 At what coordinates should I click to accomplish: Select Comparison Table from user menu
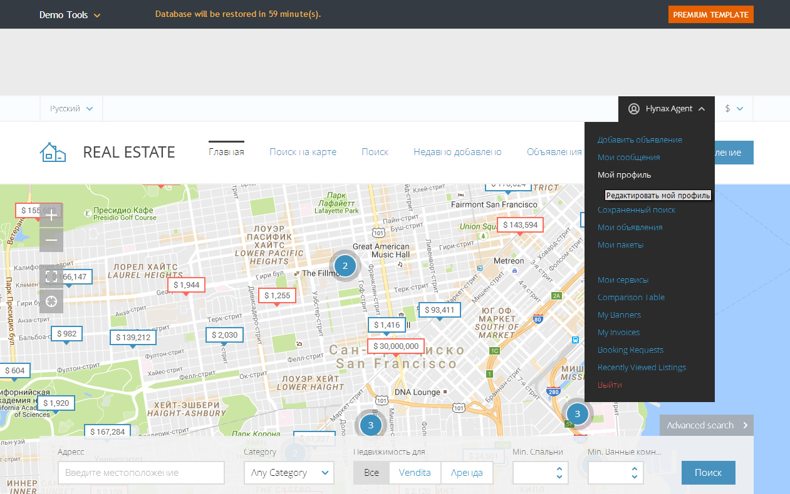coord(631,298)
